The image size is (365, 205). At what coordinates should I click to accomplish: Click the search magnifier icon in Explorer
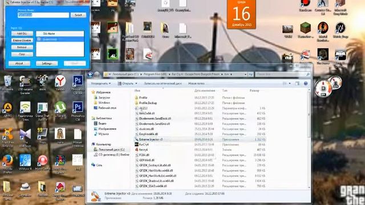(x=308, y=75)
